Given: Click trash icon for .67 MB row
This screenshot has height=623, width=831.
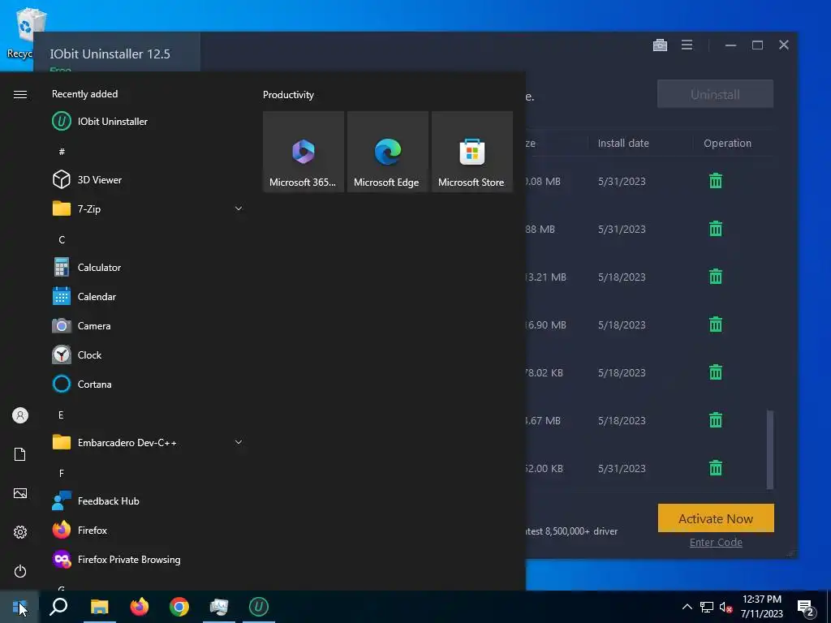Looking at the screenshot, I should point(716,420).
